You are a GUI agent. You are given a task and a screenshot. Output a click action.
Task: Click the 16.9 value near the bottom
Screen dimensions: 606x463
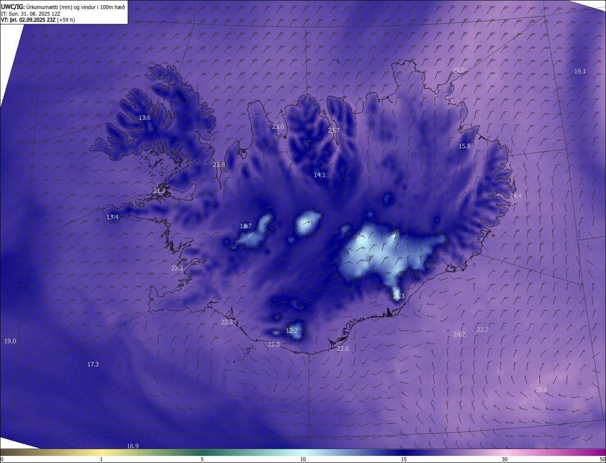pyautogui.click(x=133, y=446)
